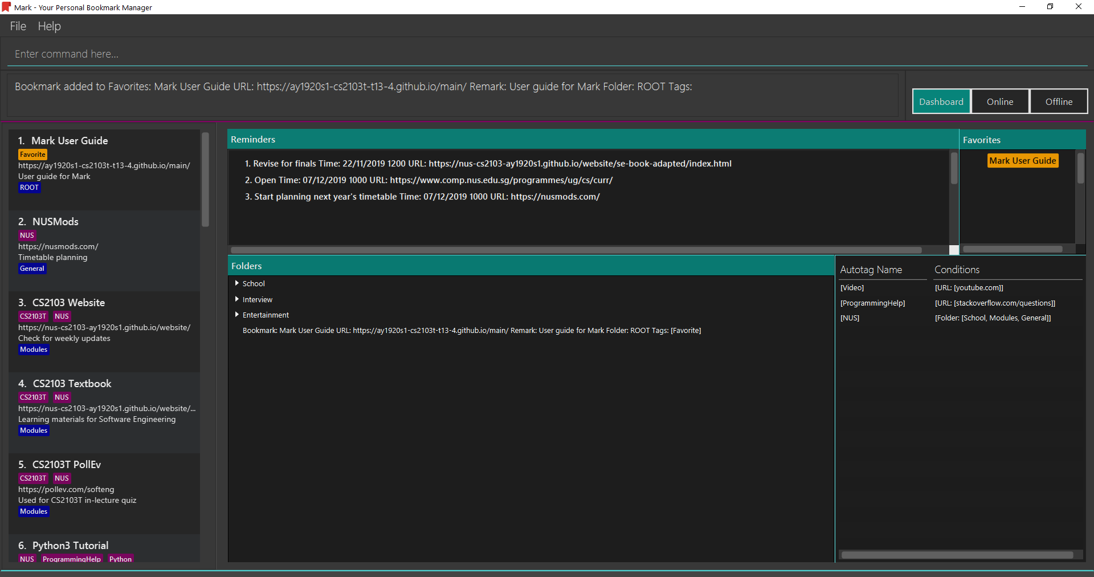This screenshot has height=577, width=1094.
Task: Click the Favorites panel header
Action: [1023, 140]
